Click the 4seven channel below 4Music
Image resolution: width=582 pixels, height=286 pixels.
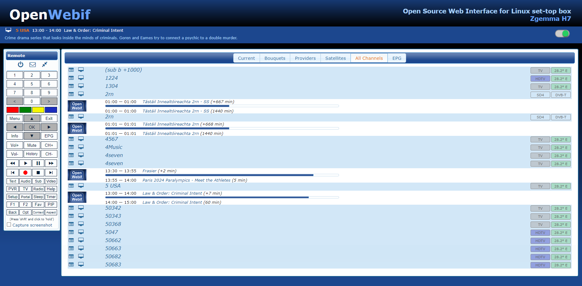click(x=114, y=155)
